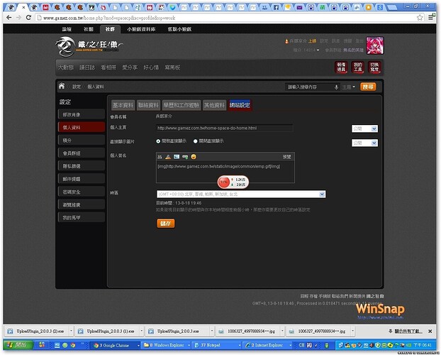The height and width of the screenshot is (355, 441).
Task: Select 開啟直接顯示 radio option
Action: [x=158, y=141]
